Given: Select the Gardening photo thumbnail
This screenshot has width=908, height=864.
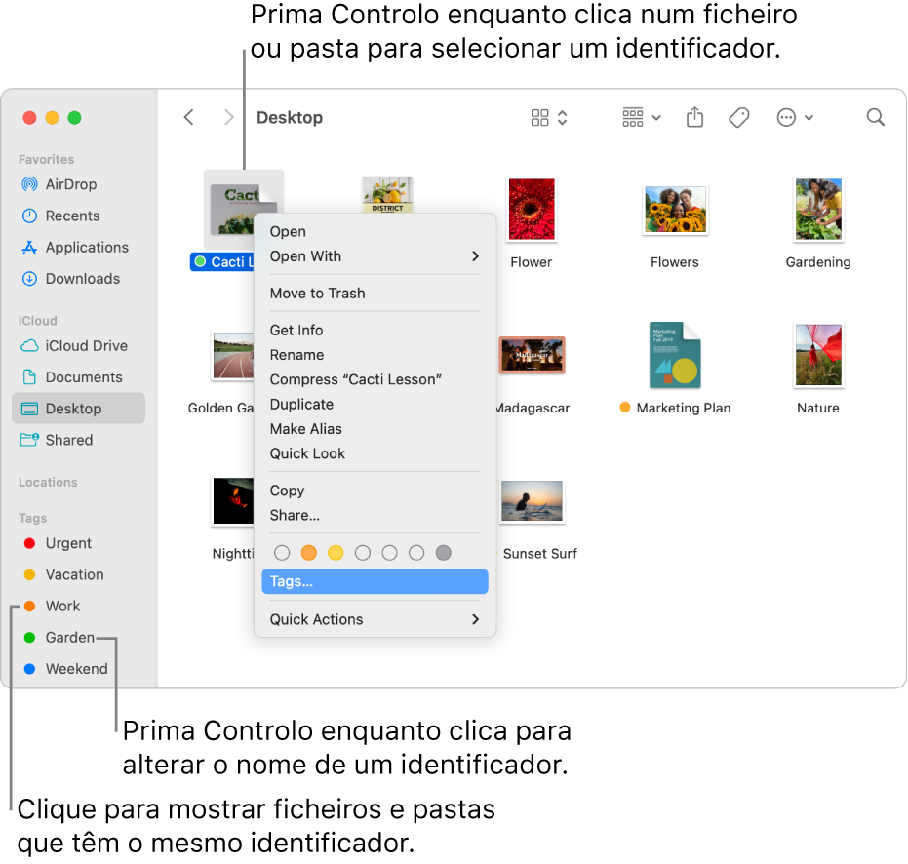Looking at the screenshot, I should point(818,209).
